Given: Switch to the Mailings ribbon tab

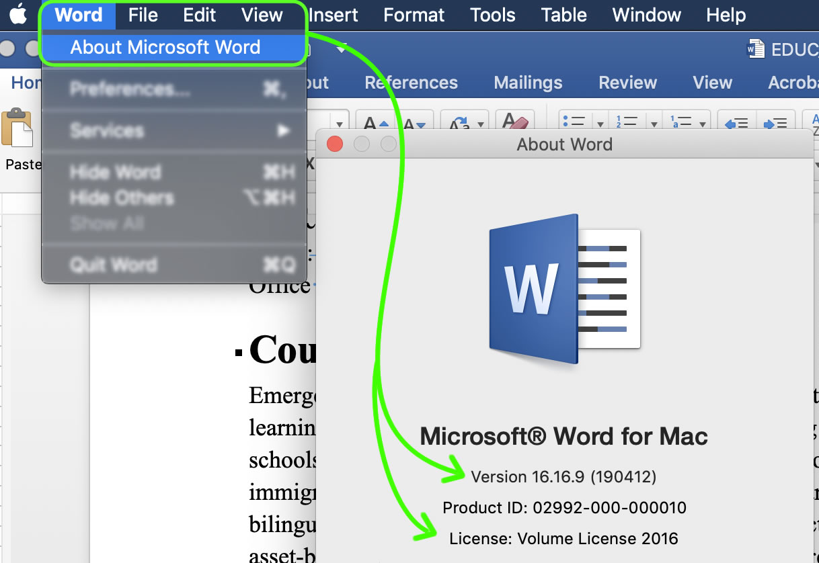Looking at the screenshot, I should pyautogui.click(x=528, y=83).
